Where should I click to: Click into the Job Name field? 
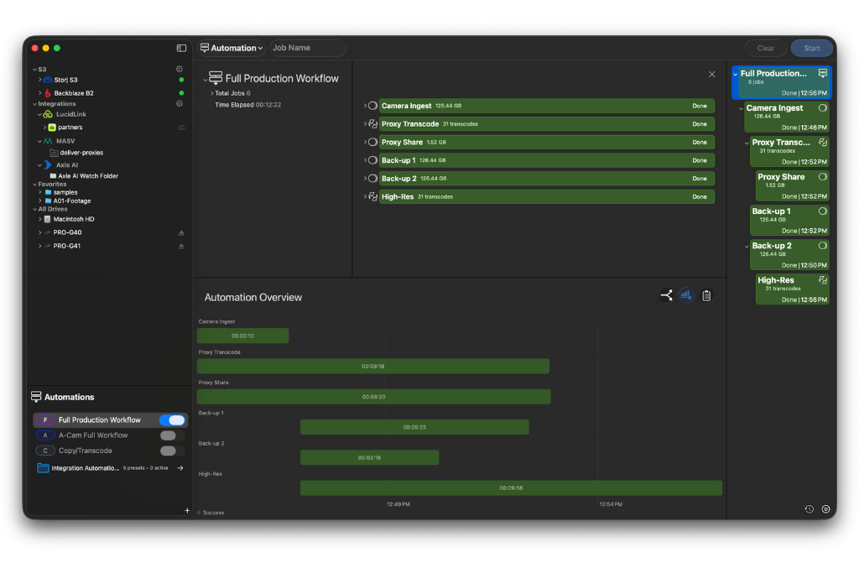pyautogui.click(x=307, y=49)
